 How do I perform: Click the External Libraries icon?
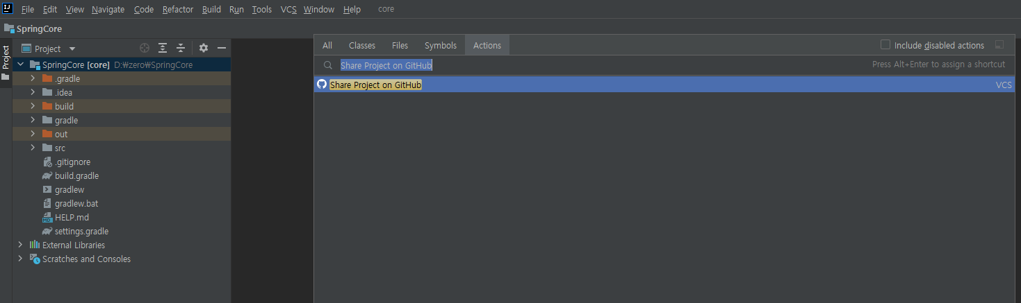pos(35,245)
